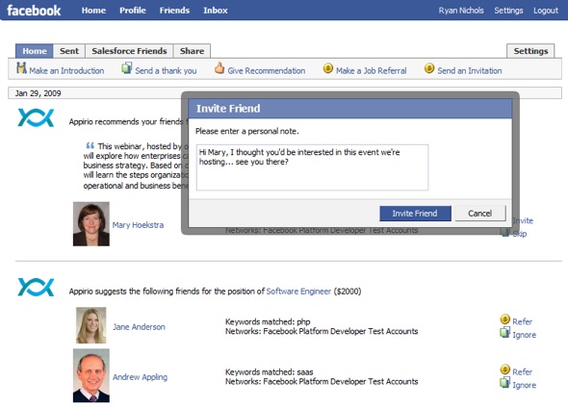Click Ignore link for Jane Anderson

pos(524,335)
